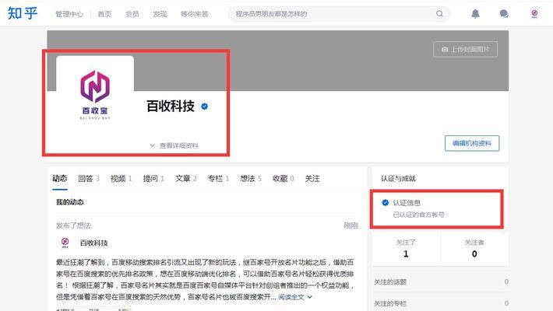Open 发现 in top navigation

[x=160, y=14]
